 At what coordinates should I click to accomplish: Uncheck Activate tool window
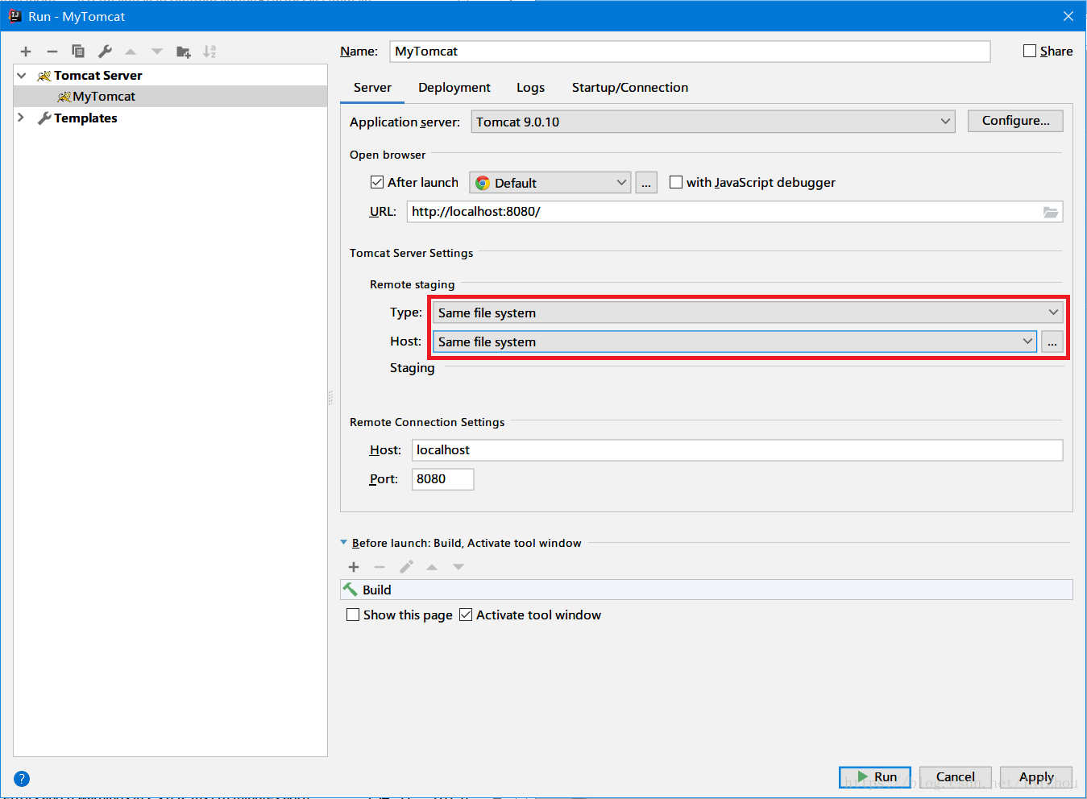click(466, 615)
